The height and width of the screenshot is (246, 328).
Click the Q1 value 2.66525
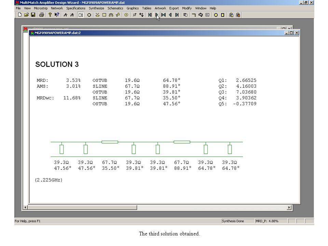(246, 80)
